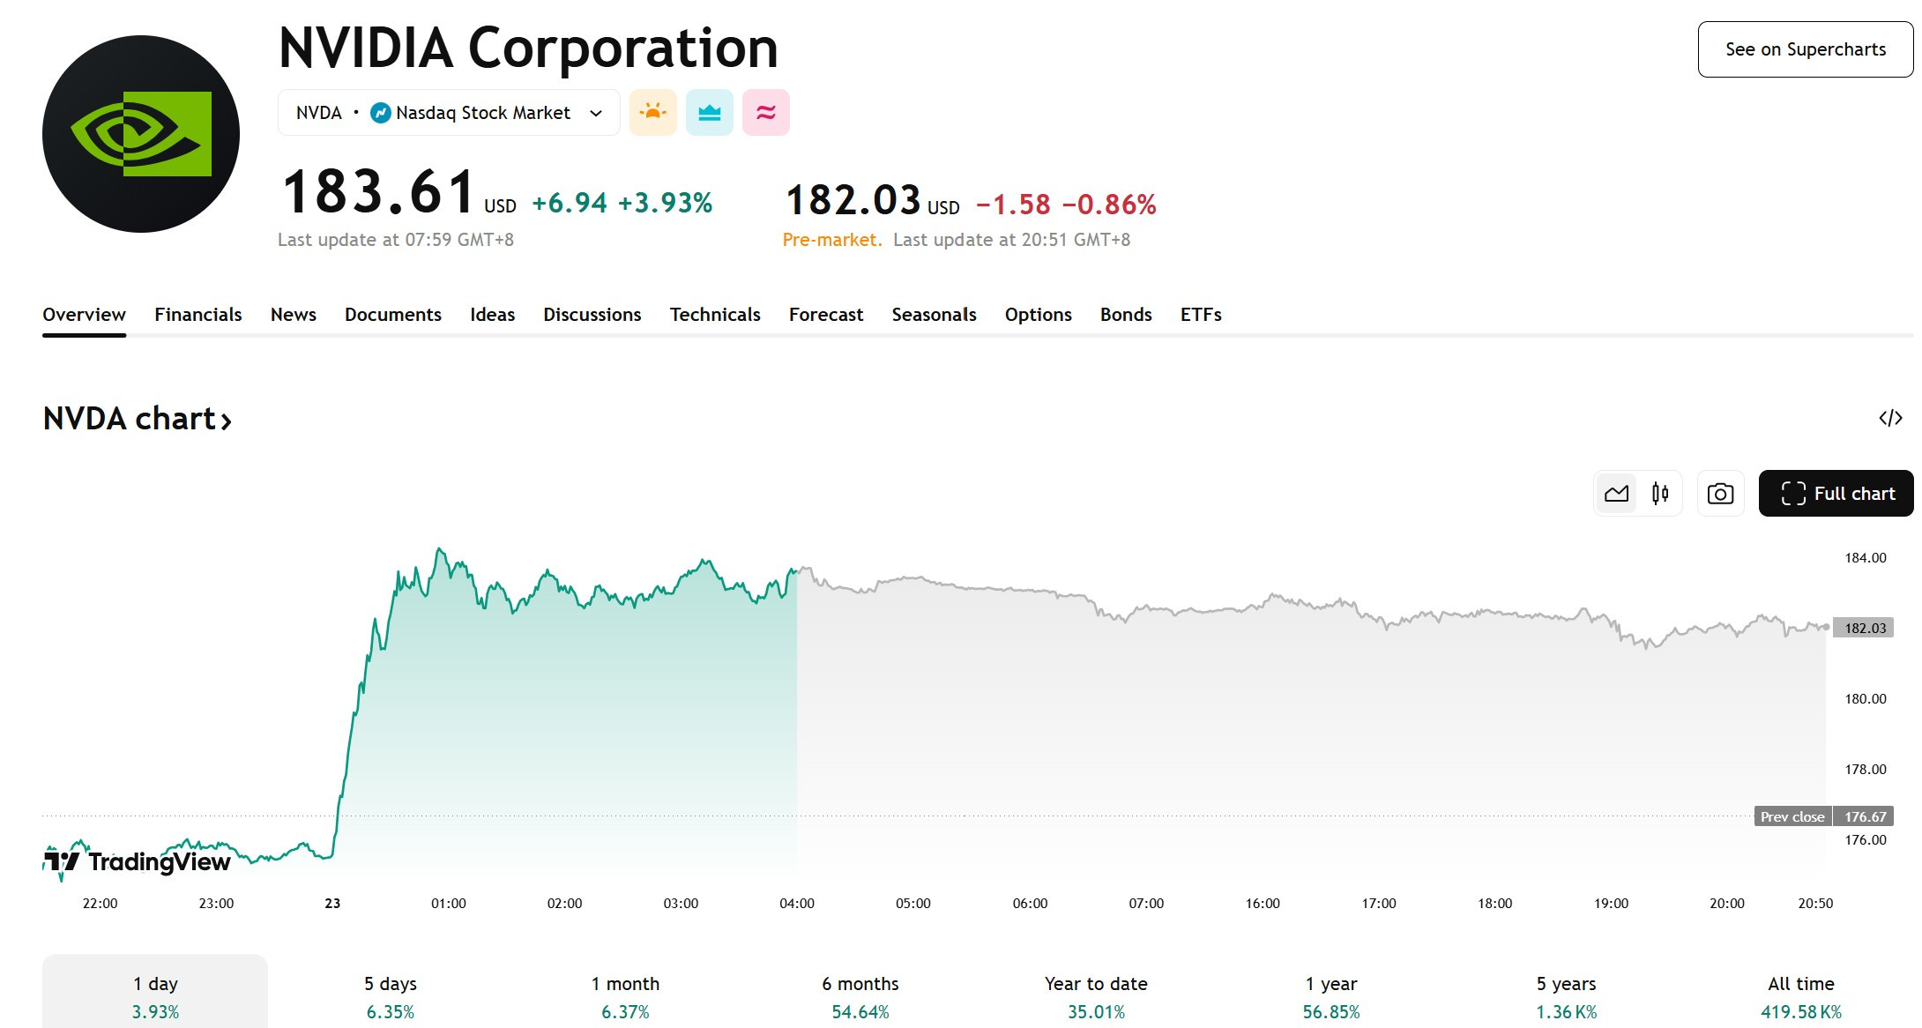
Task: Switch to the Technicals tab
Action: tap(715, 315)
